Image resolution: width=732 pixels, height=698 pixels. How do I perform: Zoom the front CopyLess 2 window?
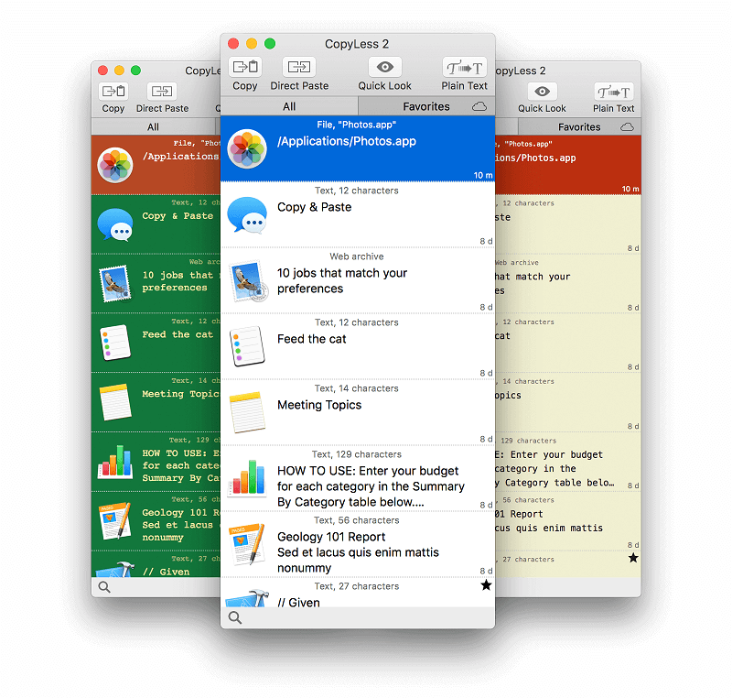click(x=270, y=43)
